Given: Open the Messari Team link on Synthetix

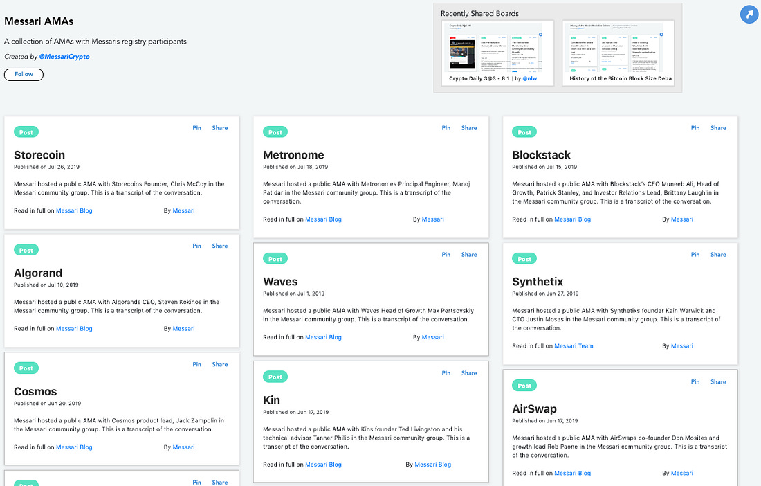Looking at the screenshot, I should tap(574, 346).
